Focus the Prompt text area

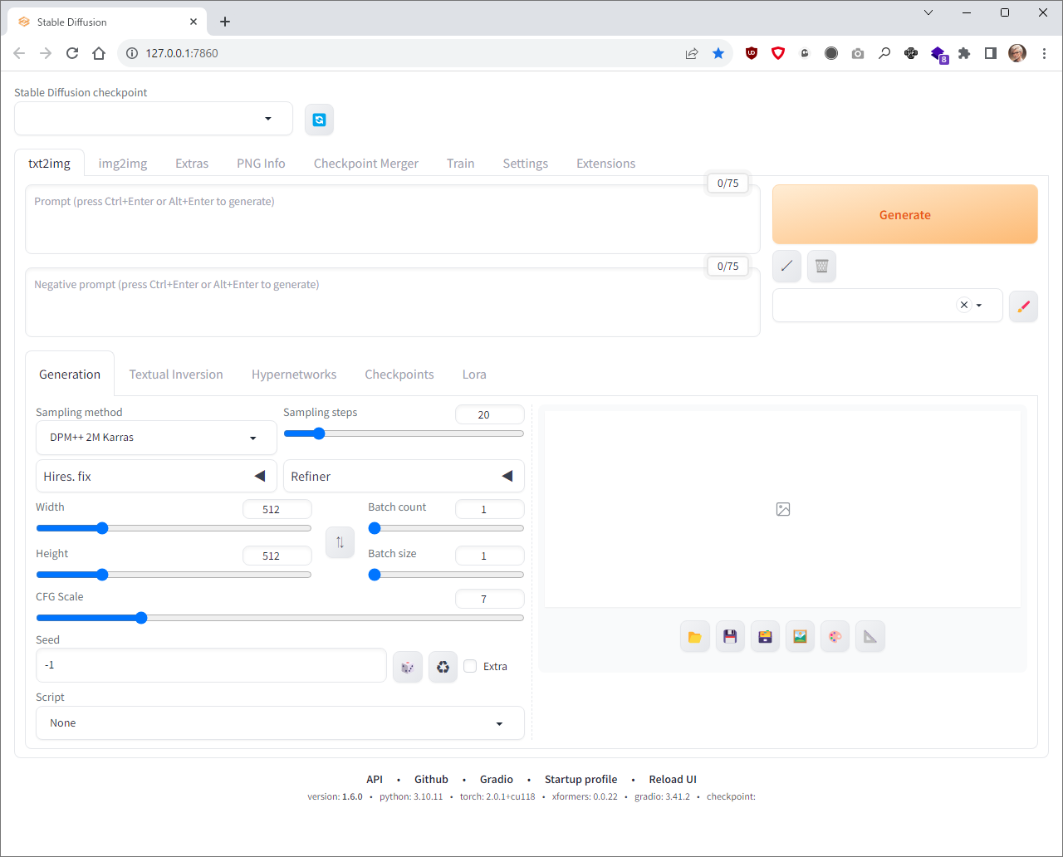393,219
